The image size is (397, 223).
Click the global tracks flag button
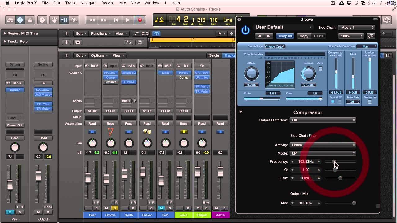pos(128,42)
